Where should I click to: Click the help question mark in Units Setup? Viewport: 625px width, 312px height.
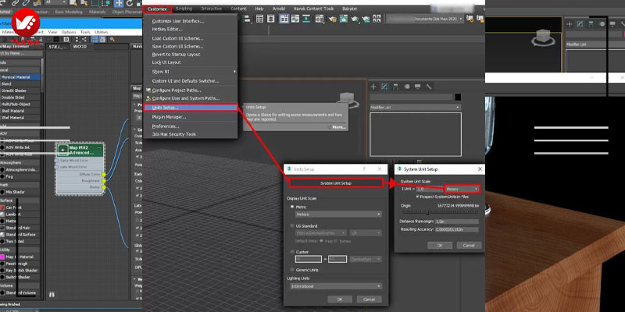coord(364,169)
